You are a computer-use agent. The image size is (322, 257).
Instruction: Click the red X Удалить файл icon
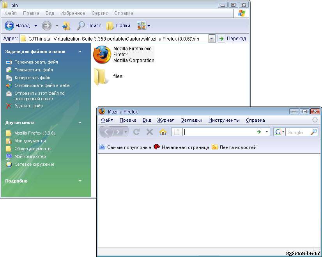coord(9,106)
